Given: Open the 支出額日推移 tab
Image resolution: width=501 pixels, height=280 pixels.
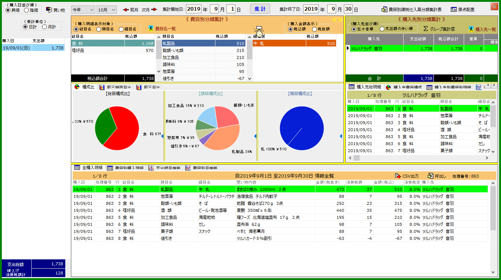Looking at the screenshot, I should pyautogui.click(x=165, y=168).
